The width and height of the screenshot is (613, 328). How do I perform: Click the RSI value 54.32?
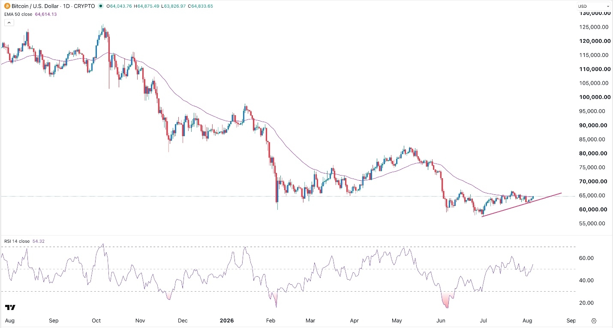pos(39,241)
